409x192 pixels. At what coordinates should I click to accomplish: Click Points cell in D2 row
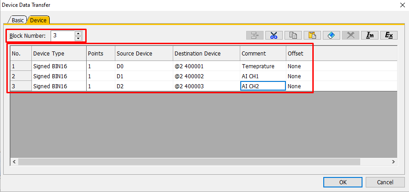[x=101, y=86]
